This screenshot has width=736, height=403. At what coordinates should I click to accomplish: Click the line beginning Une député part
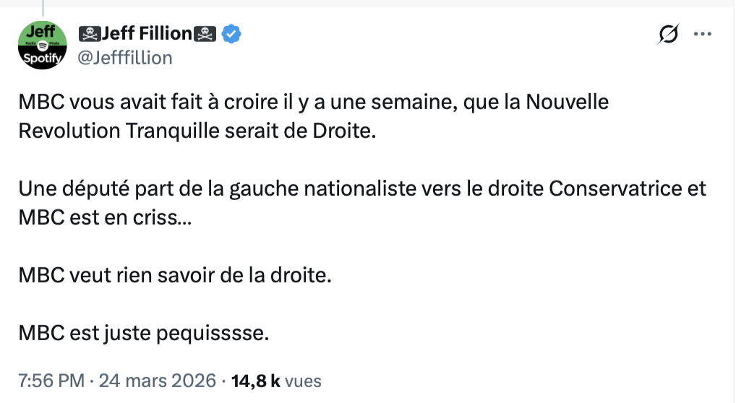click(361, 188)
